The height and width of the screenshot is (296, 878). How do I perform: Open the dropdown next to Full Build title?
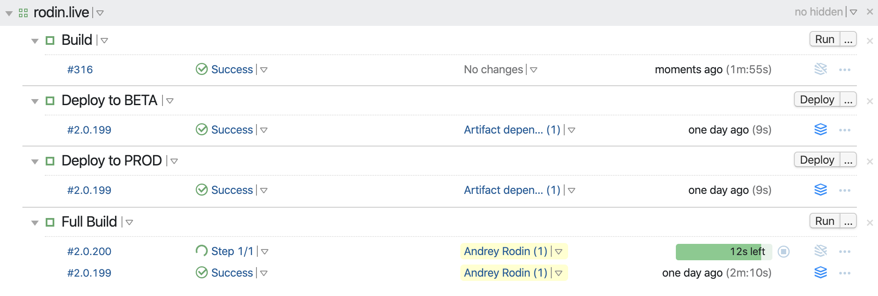(x=129, y=222)
